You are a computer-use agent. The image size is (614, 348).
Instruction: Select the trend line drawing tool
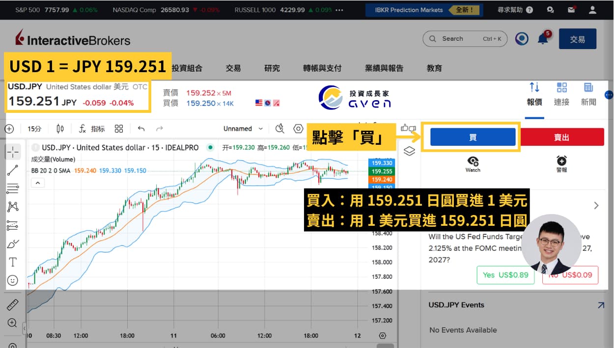coord(13,170)
